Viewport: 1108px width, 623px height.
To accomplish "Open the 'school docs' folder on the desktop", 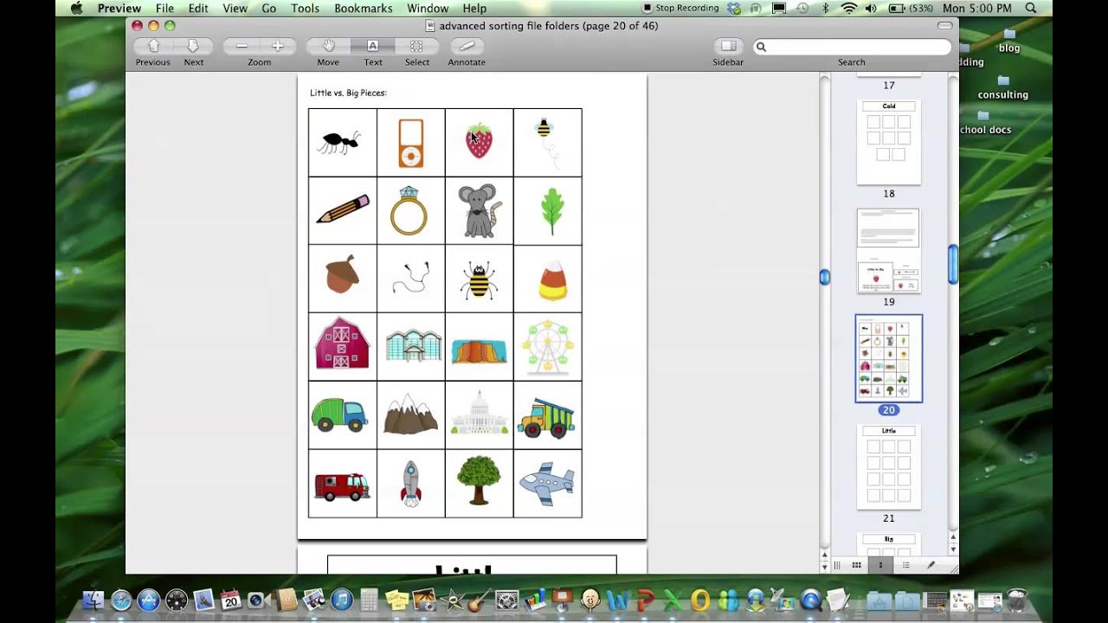I will click(x=985, y=123).
